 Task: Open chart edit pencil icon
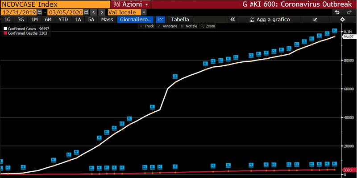[x=315, y=20]
